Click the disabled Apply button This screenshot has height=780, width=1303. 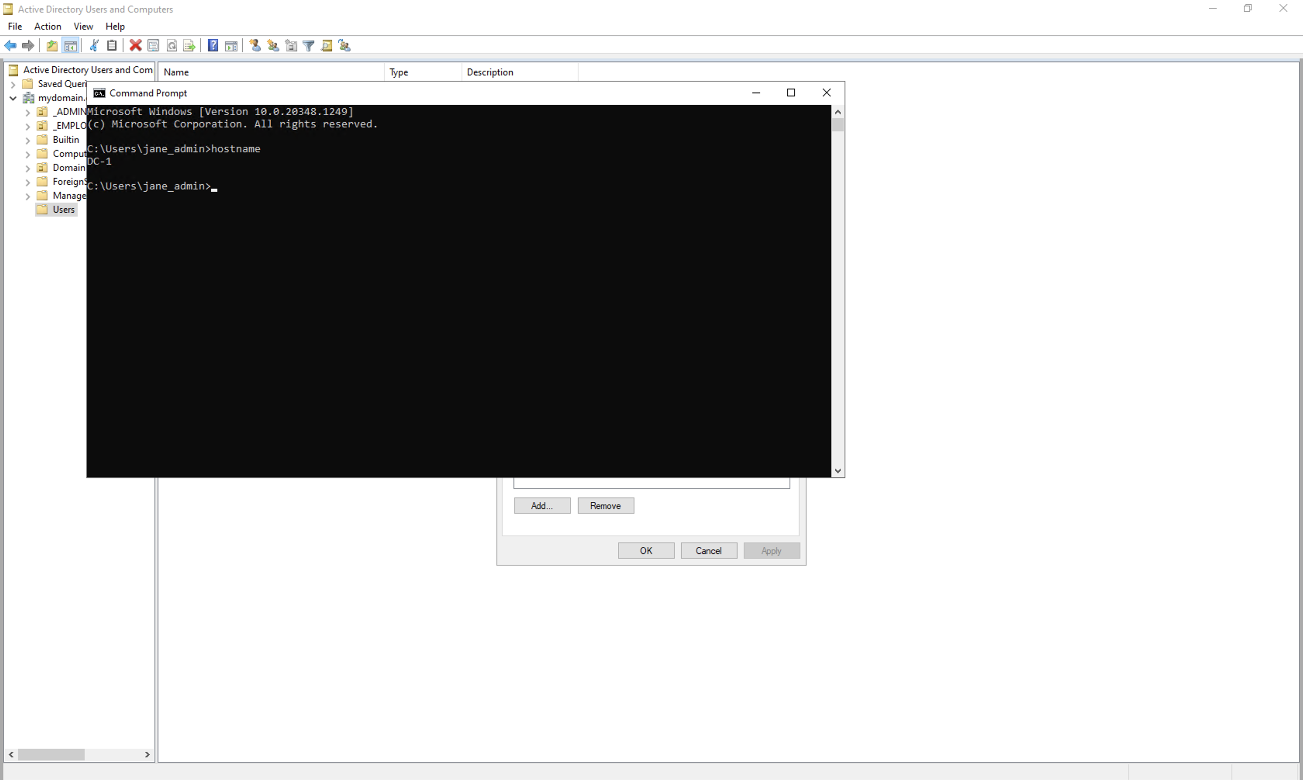point(771,551)
